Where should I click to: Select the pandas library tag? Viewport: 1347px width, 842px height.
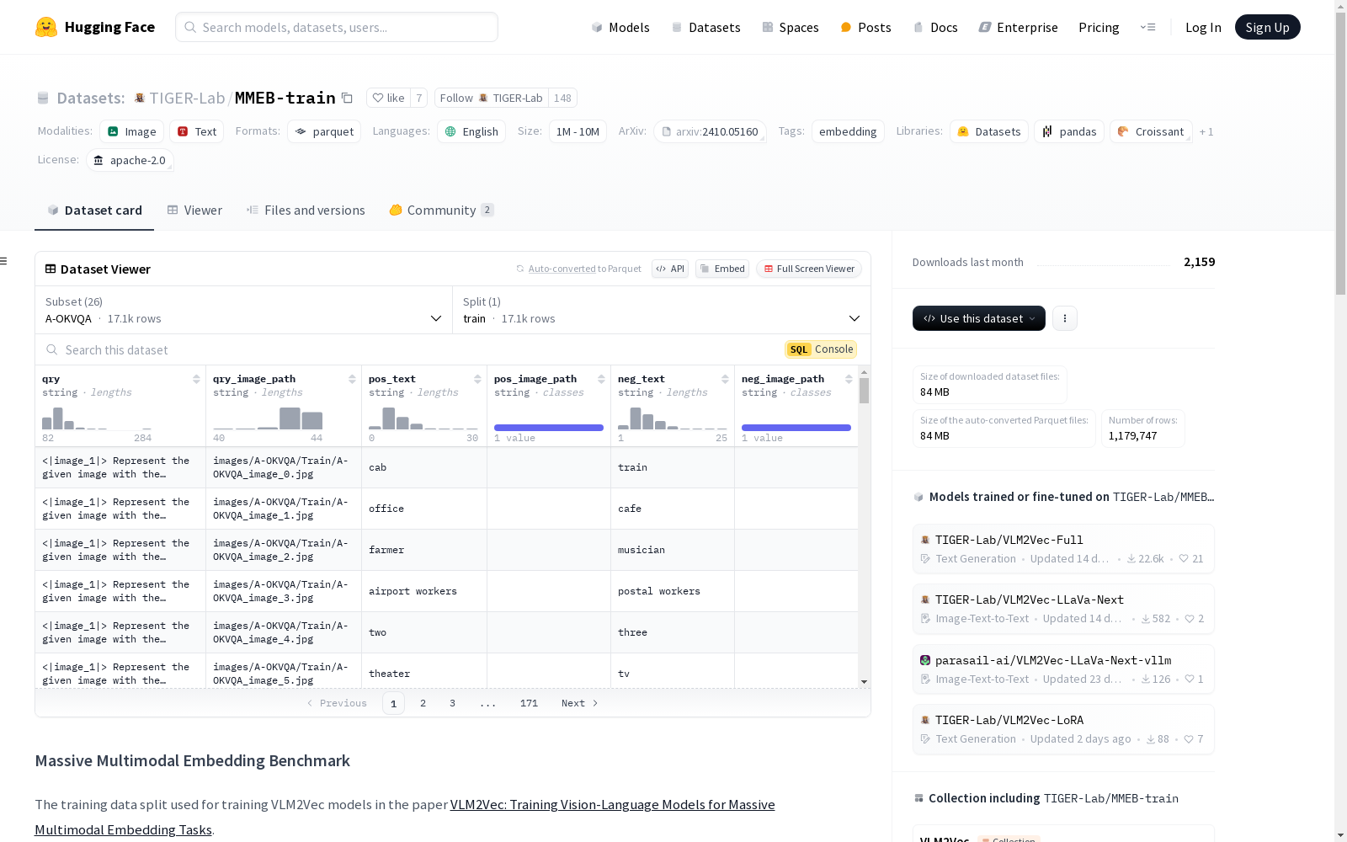[1069, 131]
